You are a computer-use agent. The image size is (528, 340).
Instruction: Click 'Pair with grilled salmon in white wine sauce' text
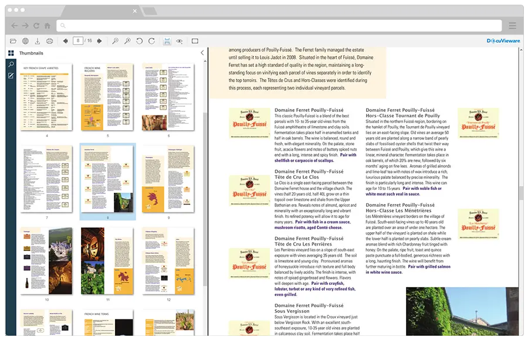point(408,269)
